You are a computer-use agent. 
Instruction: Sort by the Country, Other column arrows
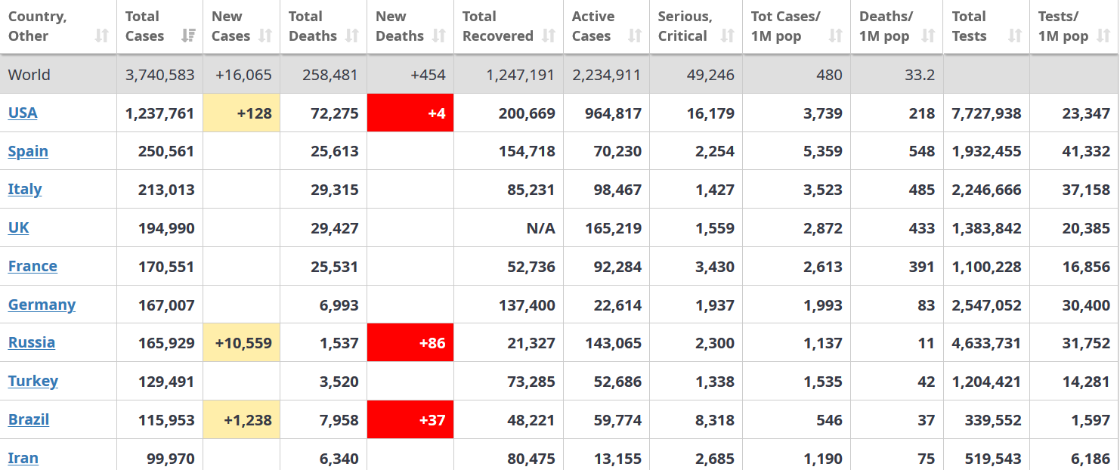click(102, 36)
